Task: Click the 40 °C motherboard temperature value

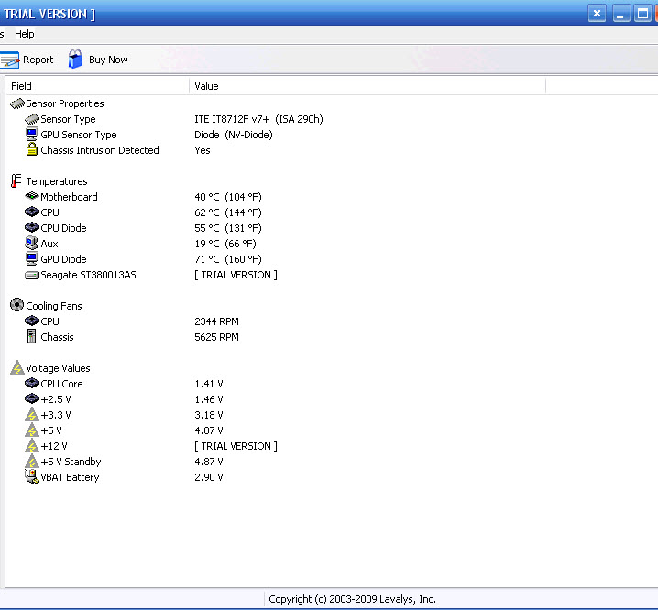Action: tap(228, 197)
